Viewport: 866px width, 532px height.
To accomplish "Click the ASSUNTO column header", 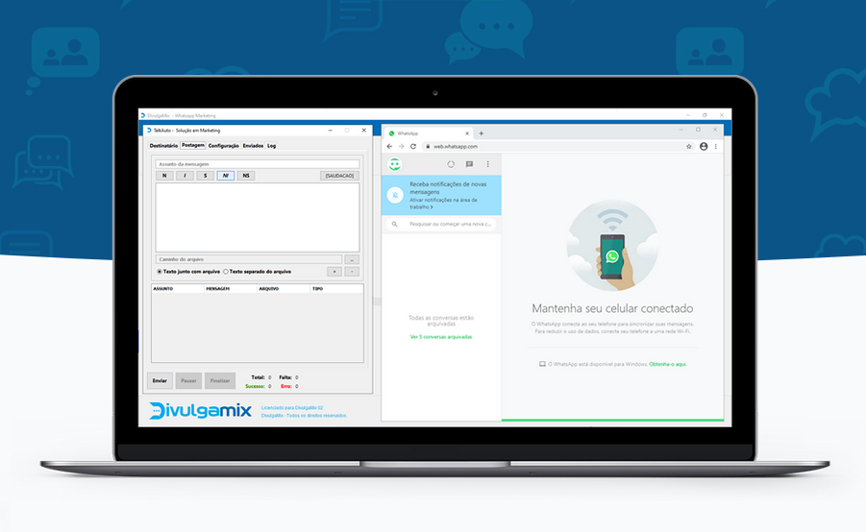I will coord(178,289).
